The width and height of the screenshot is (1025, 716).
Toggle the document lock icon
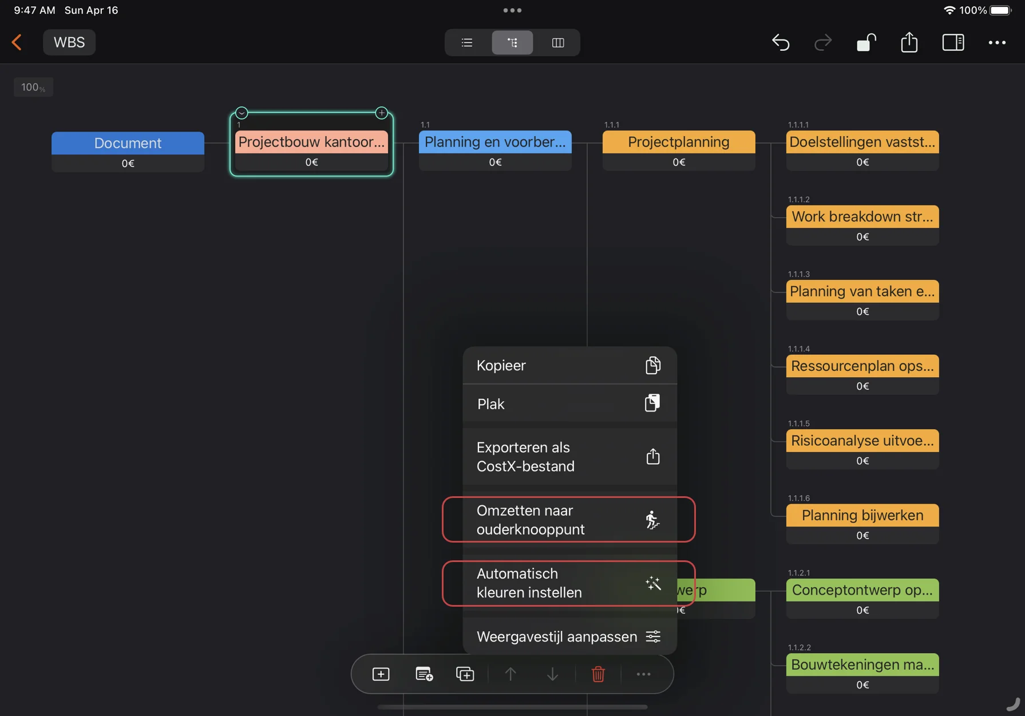[x=866, y=42]
